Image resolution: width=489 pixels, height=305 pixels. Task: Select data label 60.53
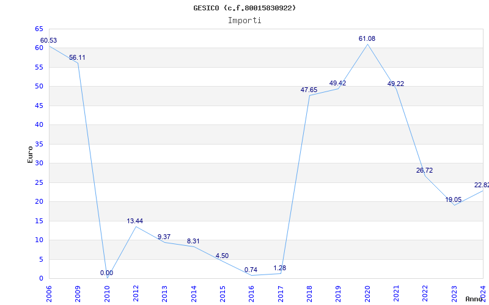point(48,40)
